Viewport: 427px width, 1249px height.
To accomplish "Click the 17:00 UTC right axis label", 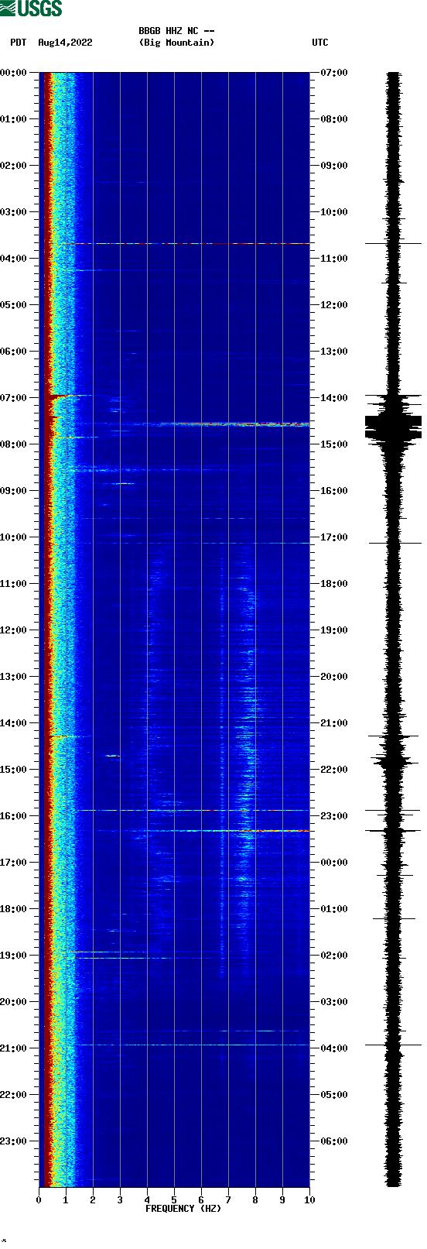I will coord(334,537).
